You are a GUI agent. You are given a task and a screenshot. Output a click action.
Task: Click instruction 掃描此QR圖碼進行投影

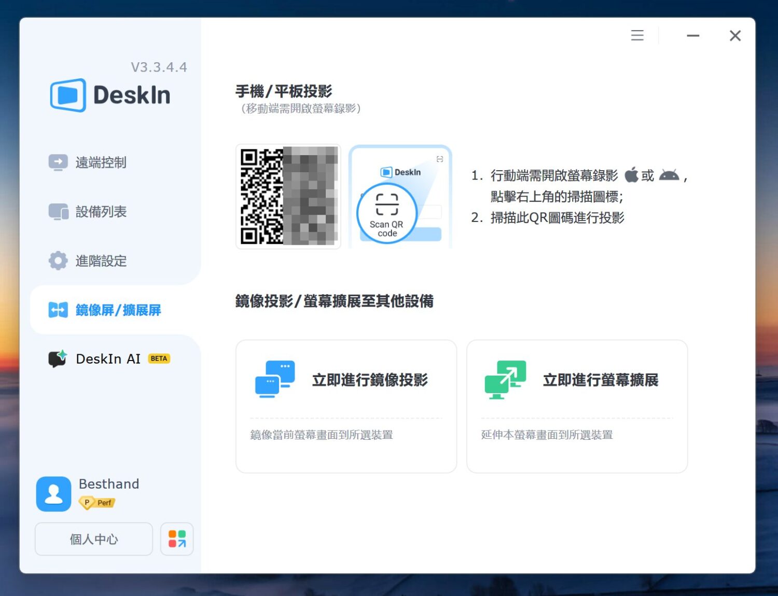[x=558, y=217]
